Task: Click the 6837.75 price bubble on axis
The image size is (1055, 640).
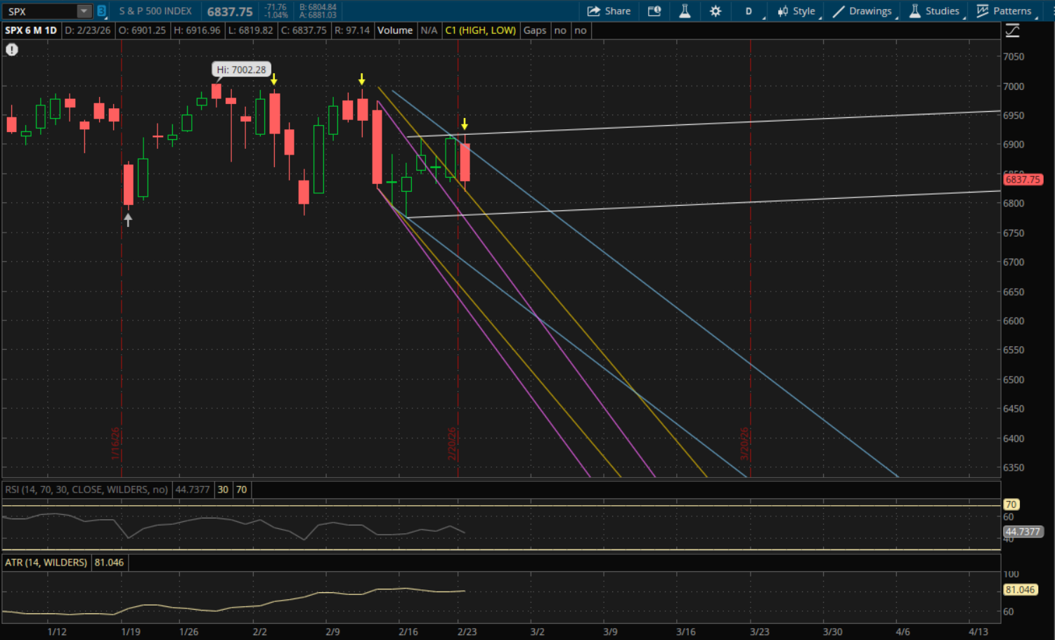Action: click(1022, 180)
